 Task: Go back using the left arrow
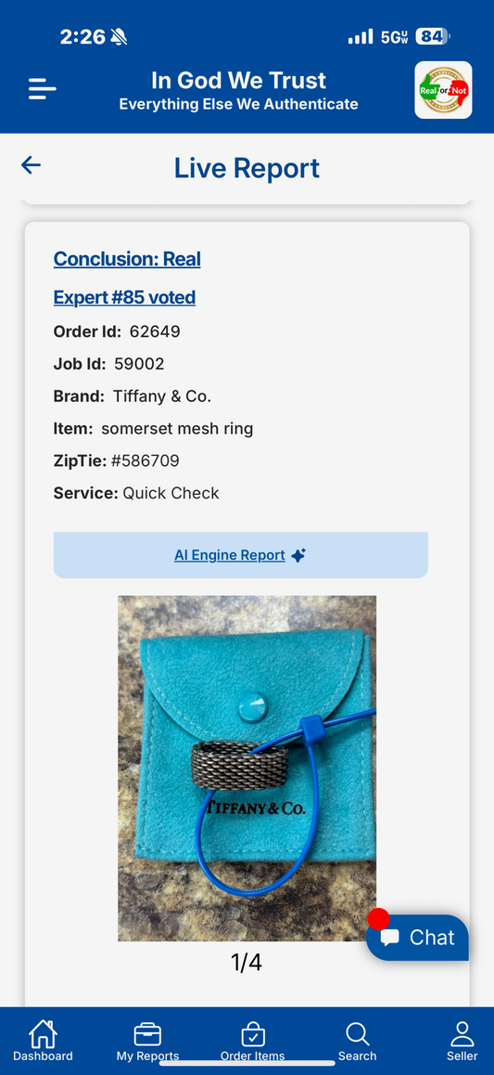point(31,165)
